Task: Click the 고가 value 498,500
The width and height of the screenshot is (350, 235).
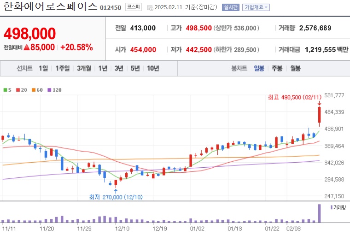Action: point(198,28)
